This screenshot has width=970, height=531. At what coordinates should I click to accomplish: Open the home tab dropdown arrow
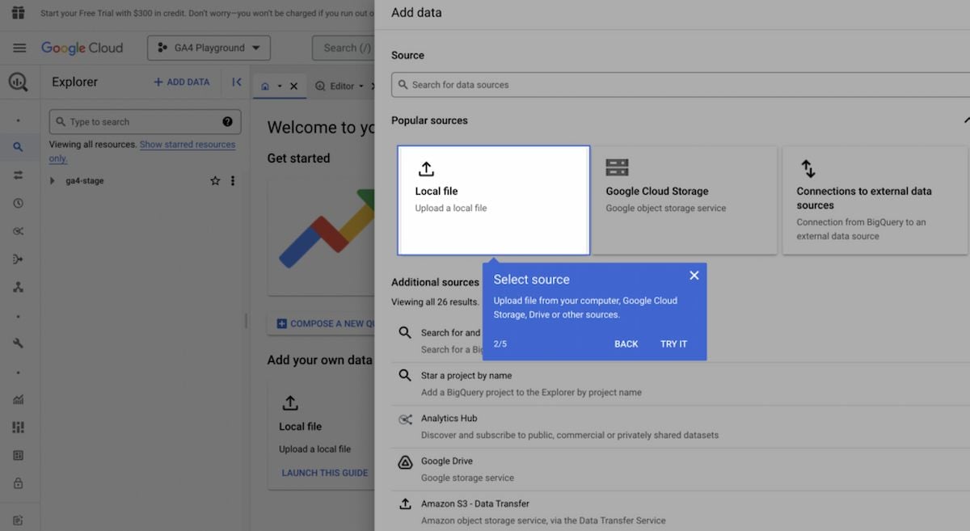pos(280,86)
